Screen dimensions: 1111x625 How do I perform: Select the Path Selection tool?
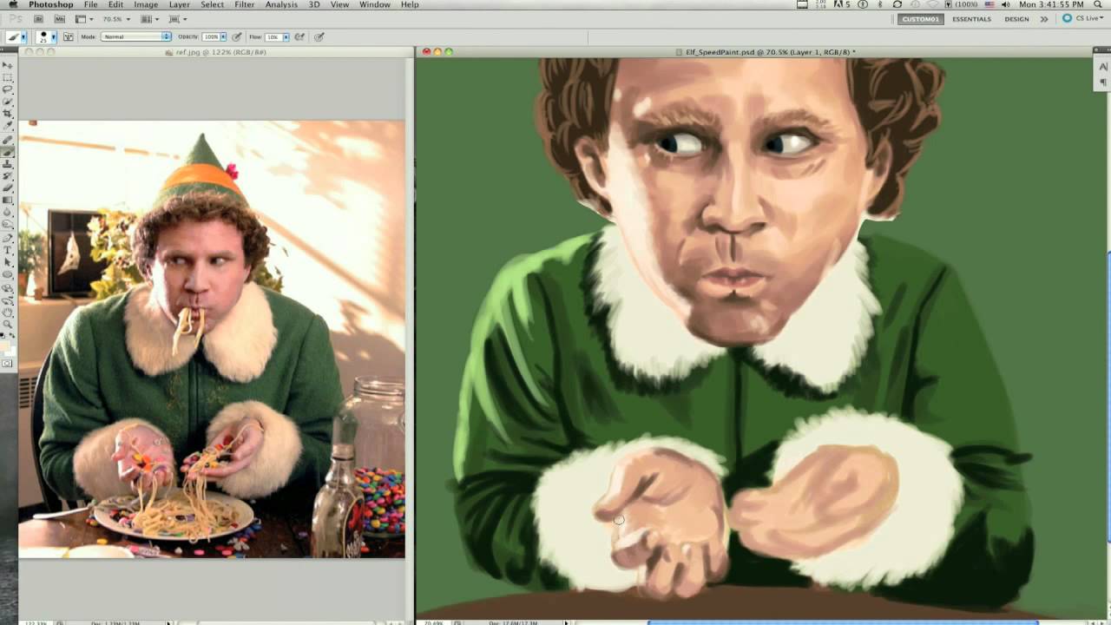(8, 261)
